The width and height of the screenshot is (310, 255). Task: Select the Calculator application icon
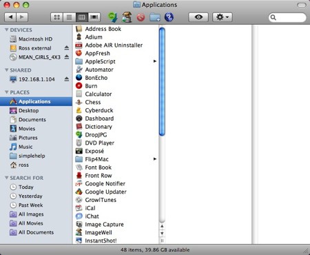tap(79, 94)
